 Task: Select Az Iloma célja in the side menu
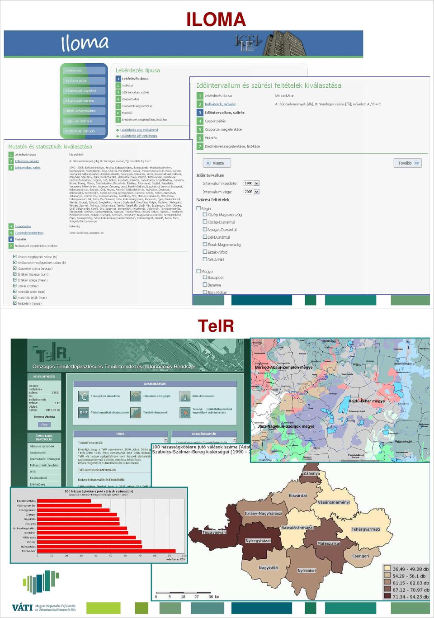85,81
